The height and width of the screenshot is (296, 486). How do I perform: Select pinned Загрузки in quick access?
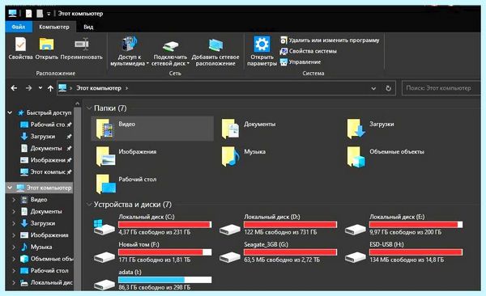pyautogui.click(x=45, y=136)
